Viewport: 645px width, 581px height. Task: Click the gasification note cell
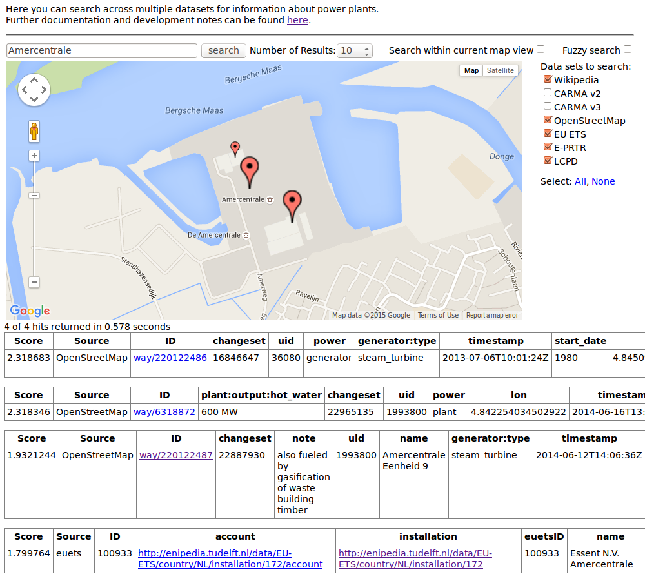(304, 483)
